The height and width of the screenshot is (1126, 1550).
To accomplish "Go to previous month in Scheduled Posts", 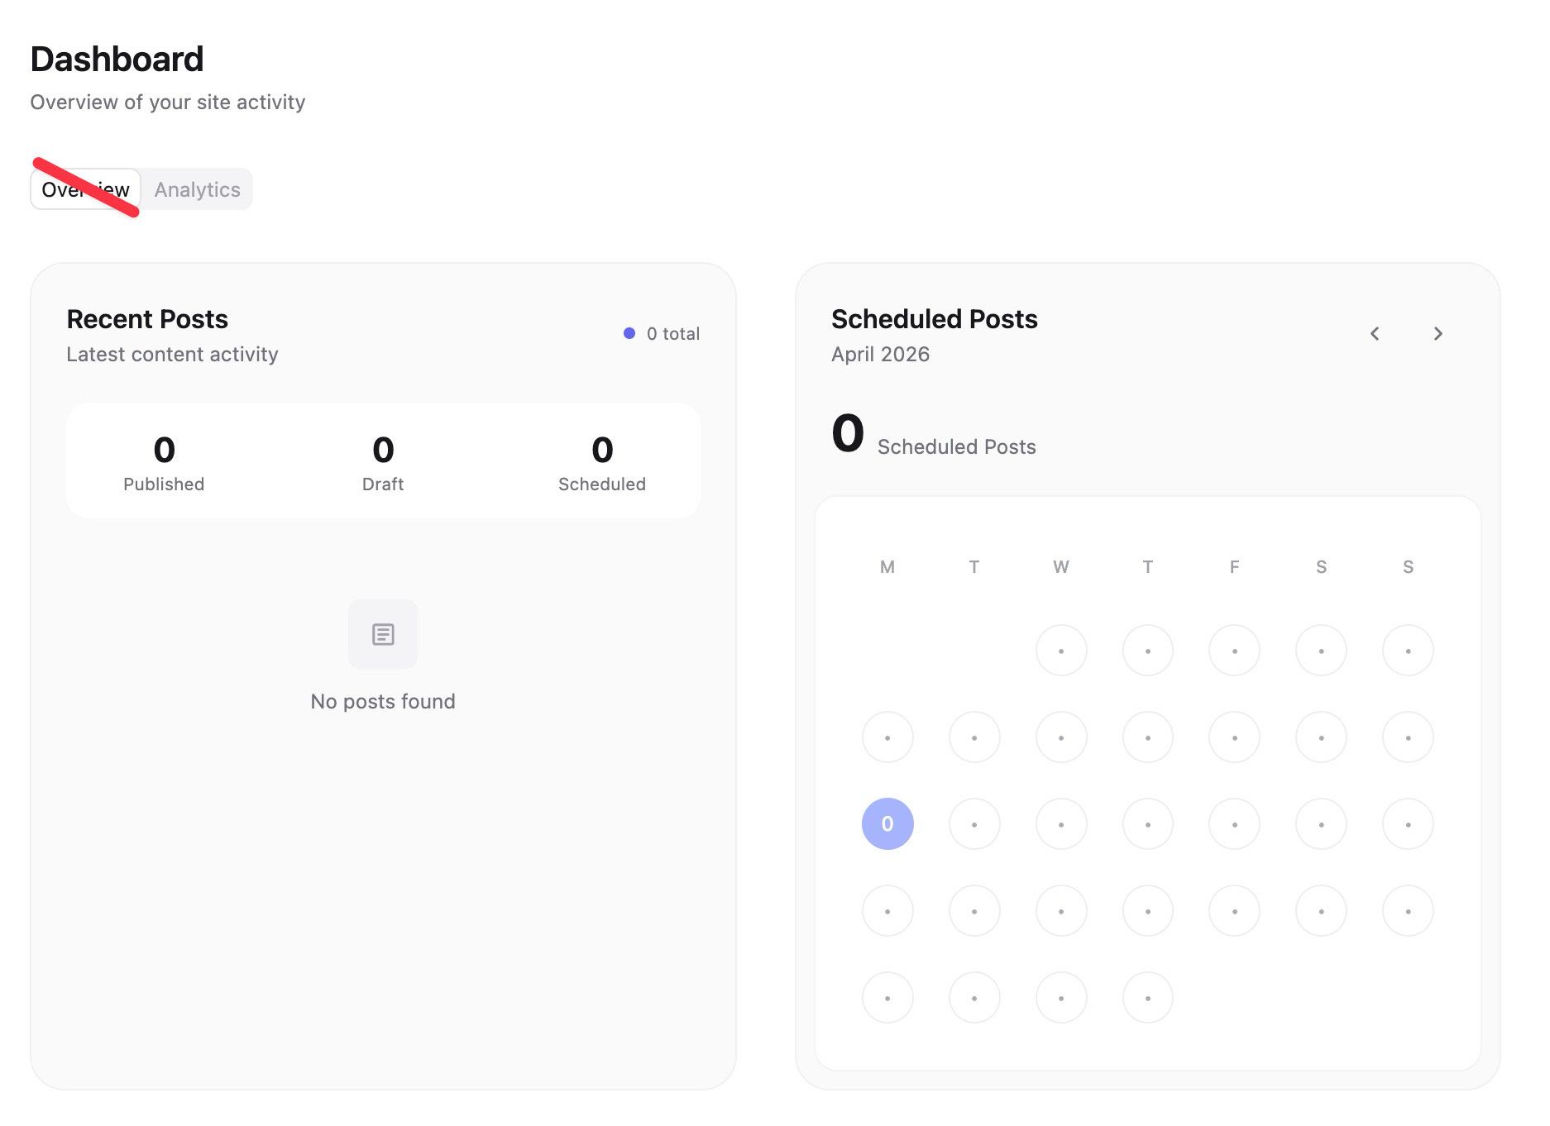I will pyautogui.click(x=1375, y=333).
